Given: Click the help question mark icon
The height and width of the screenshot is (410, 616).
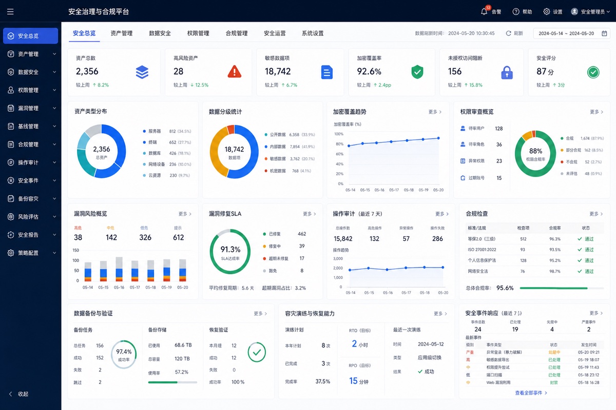Looking at the screenshot, I should pos(515,12).
